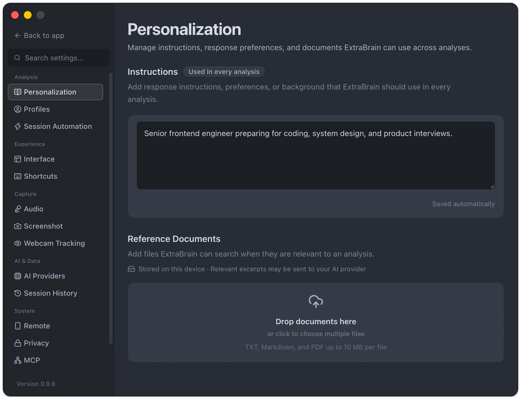
Task: Click the Session History clock icon
Action: tap(18, 293)
